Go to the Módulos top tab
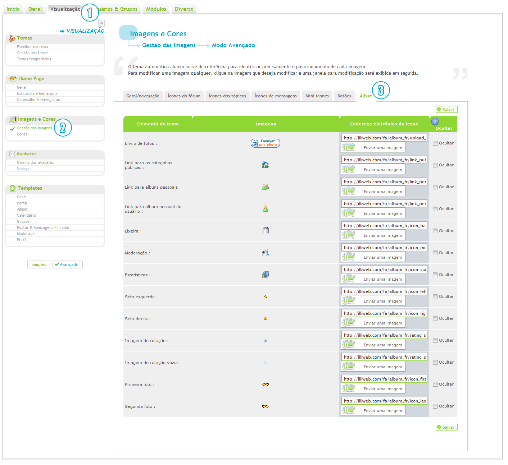Viewport: 508px width, 465px height. click(156, 9)
